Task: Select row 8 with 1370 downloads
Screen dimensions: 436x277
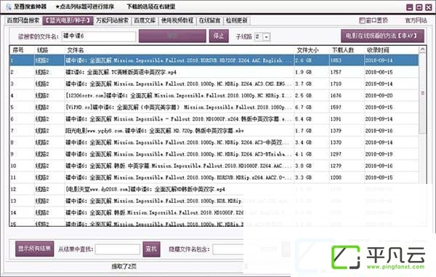Action: 214,142
